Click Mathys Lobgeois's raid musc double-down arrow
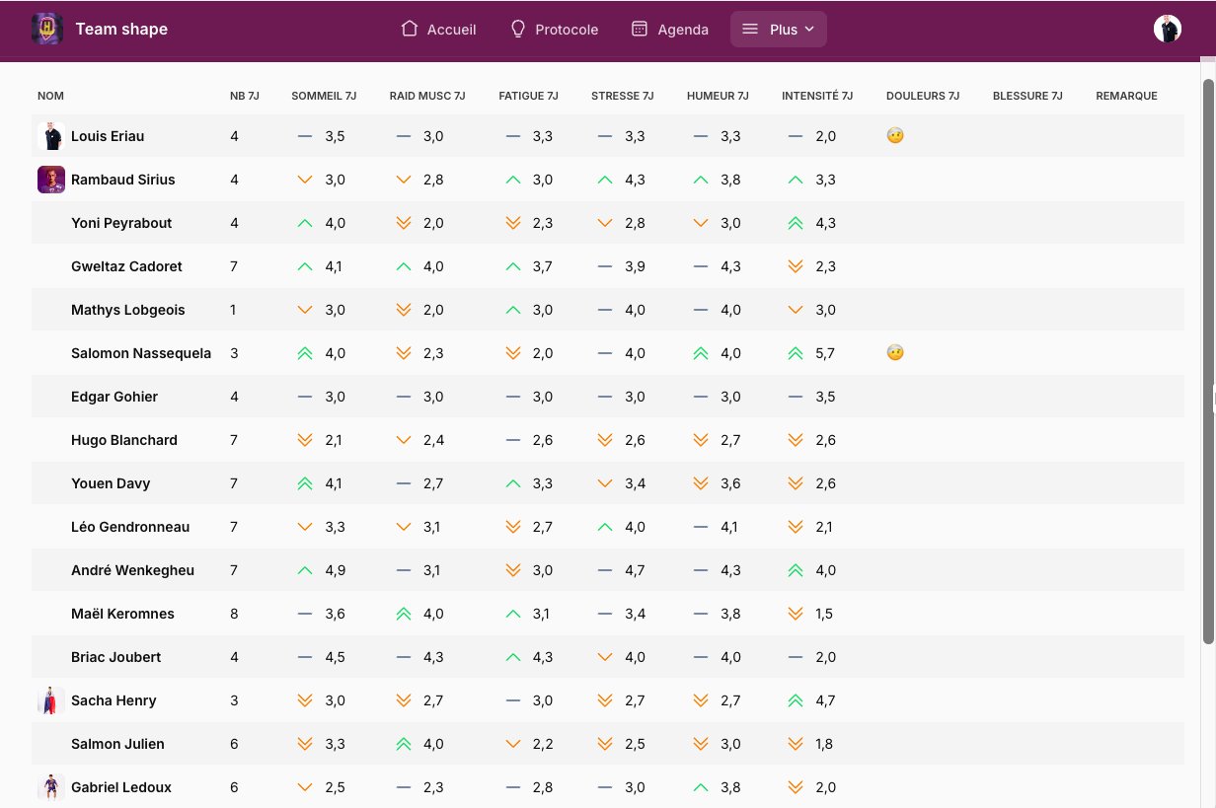Viewport: 1216px width, 808px height. click(404, 310)
